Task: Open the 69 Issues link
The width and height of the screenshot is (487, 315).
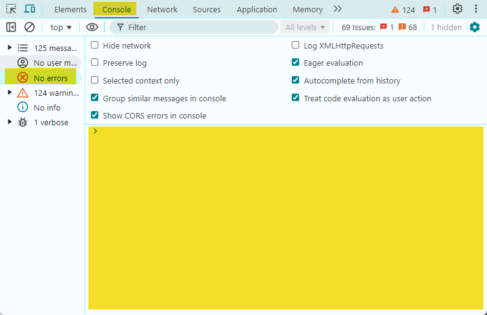Action: point(379,27)
